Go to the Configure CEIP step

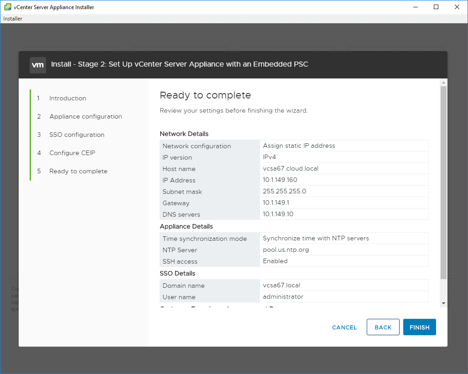click(72, 153)
